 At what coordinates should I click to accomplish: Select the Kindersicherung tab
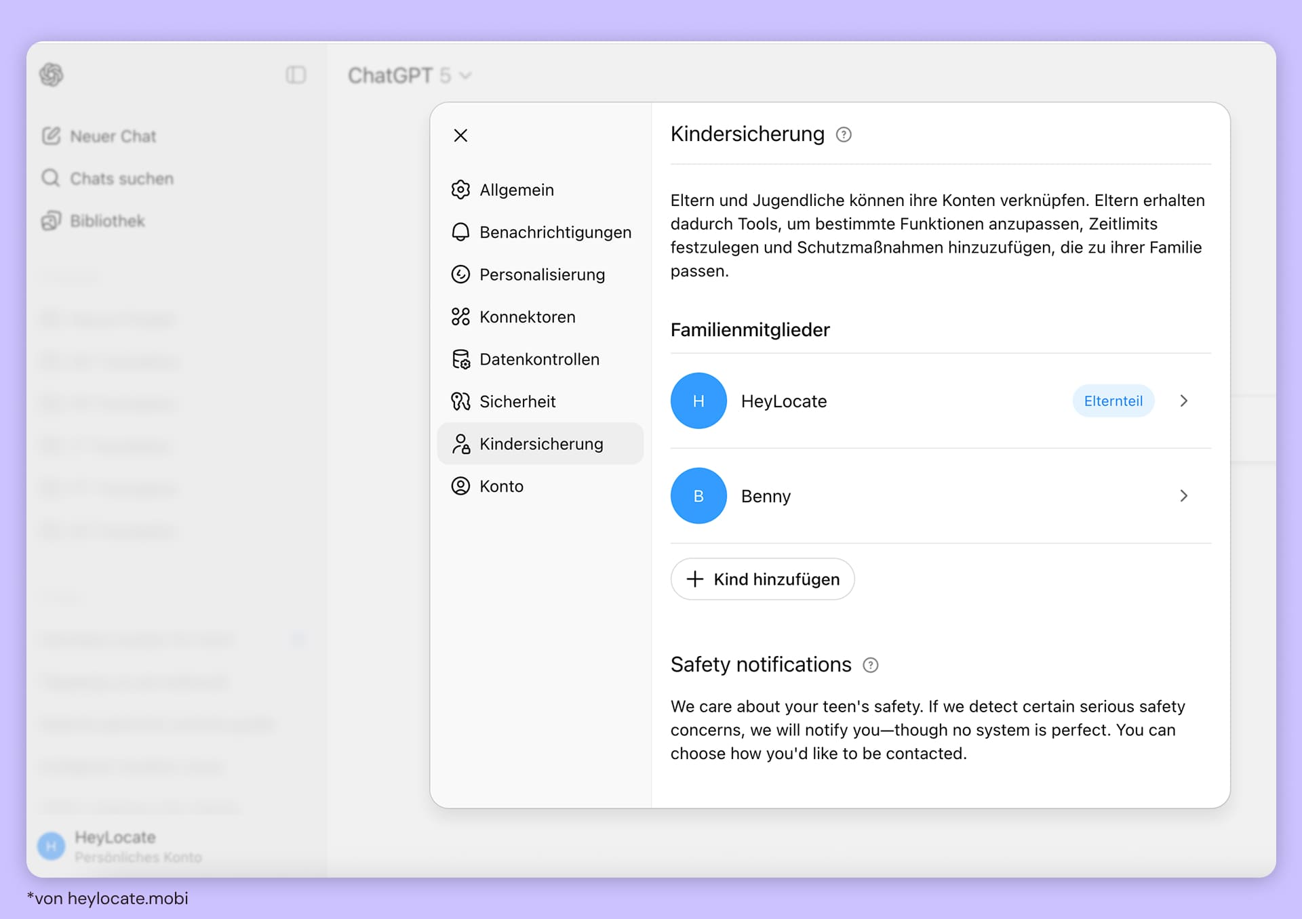(540, 444)
